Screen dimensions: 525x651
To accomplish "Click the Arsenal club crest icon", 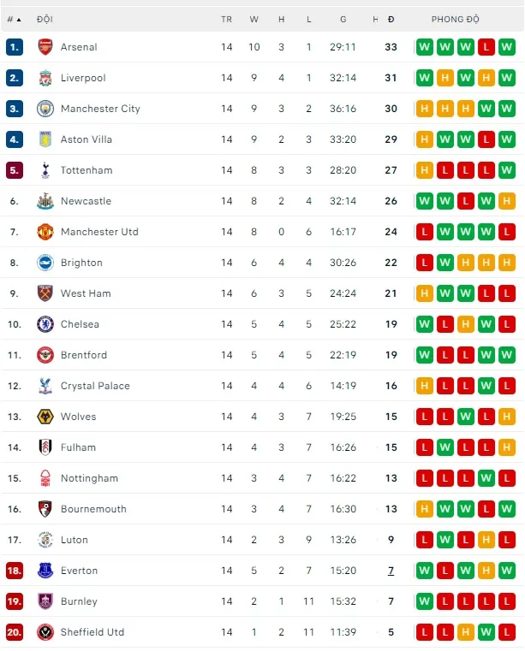I will 45,47.
